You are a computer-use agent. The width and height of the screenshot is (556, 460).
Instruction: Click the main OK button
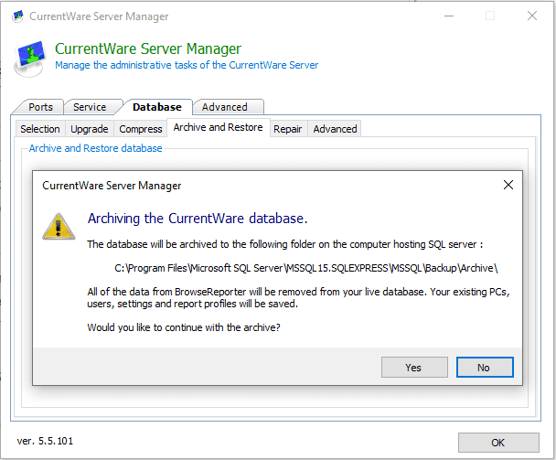[498, 443]
